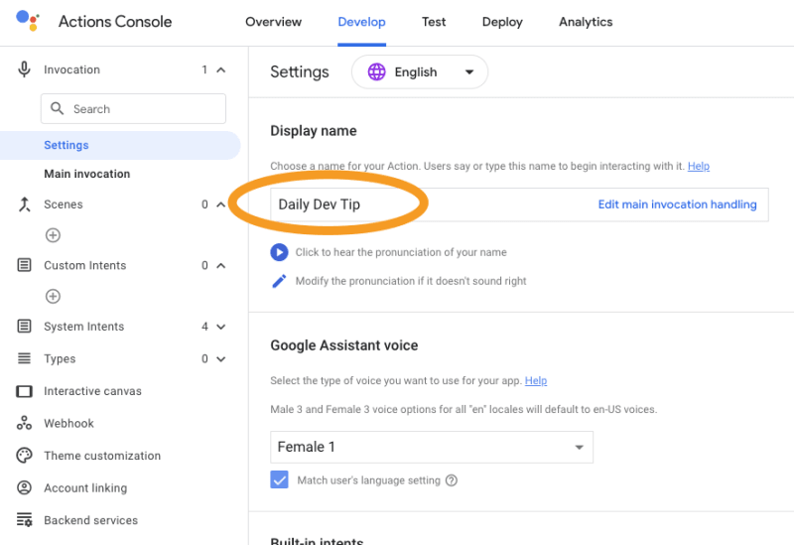Image resolution: width=794 pixels, height=545 pixels.
Task: Collapse the Scenes section chevron
Action: [x=220, y=204]
